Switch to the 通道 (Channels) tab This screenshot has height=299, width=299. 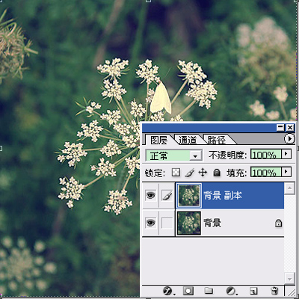188,140
